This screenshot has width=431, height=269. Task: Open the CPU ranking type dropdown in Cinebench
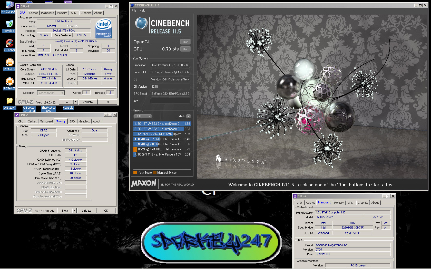point(143,116)
